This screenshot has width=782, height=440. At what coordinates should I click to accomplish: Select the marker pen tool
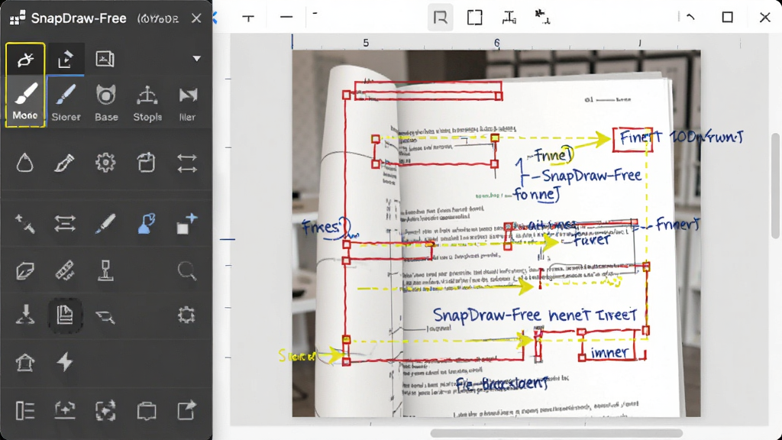click(x=105, y=224)
